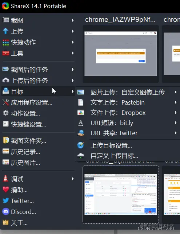Click the 截图 capture icon
180x234 pixels.
pos(6,20)
